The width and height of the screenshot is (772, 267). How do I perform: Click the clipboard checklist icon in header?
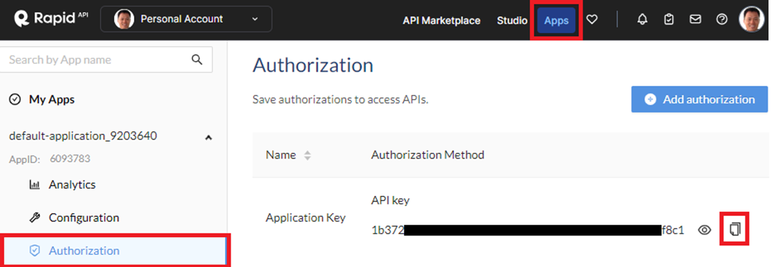click(x=669, y=20)
